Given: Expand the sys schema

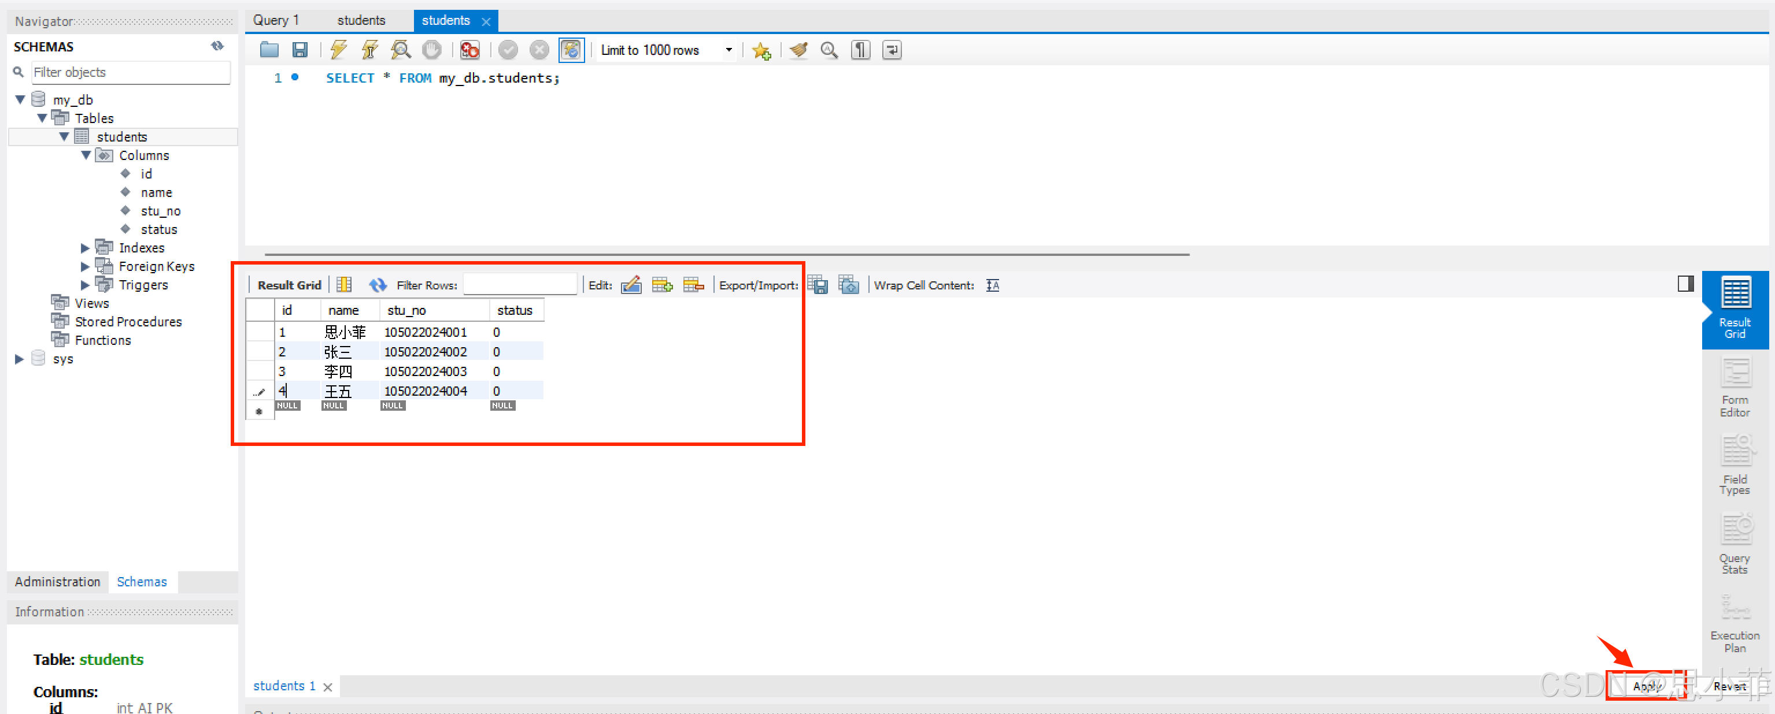Looking at the screenshot, I should tap(19, 359).
